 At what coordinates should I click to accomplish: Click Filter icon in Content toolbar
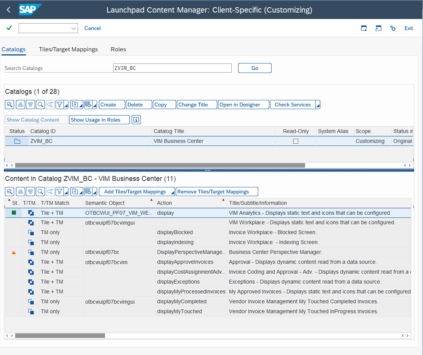coord(60,192)
